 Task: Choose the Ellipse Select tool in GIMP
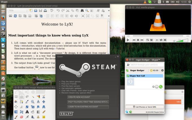click(x=21, y=97)
